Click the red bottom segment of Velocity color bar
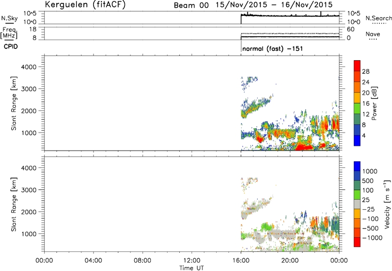Viewport: 392px width, 271px height. tap(357, 242)
